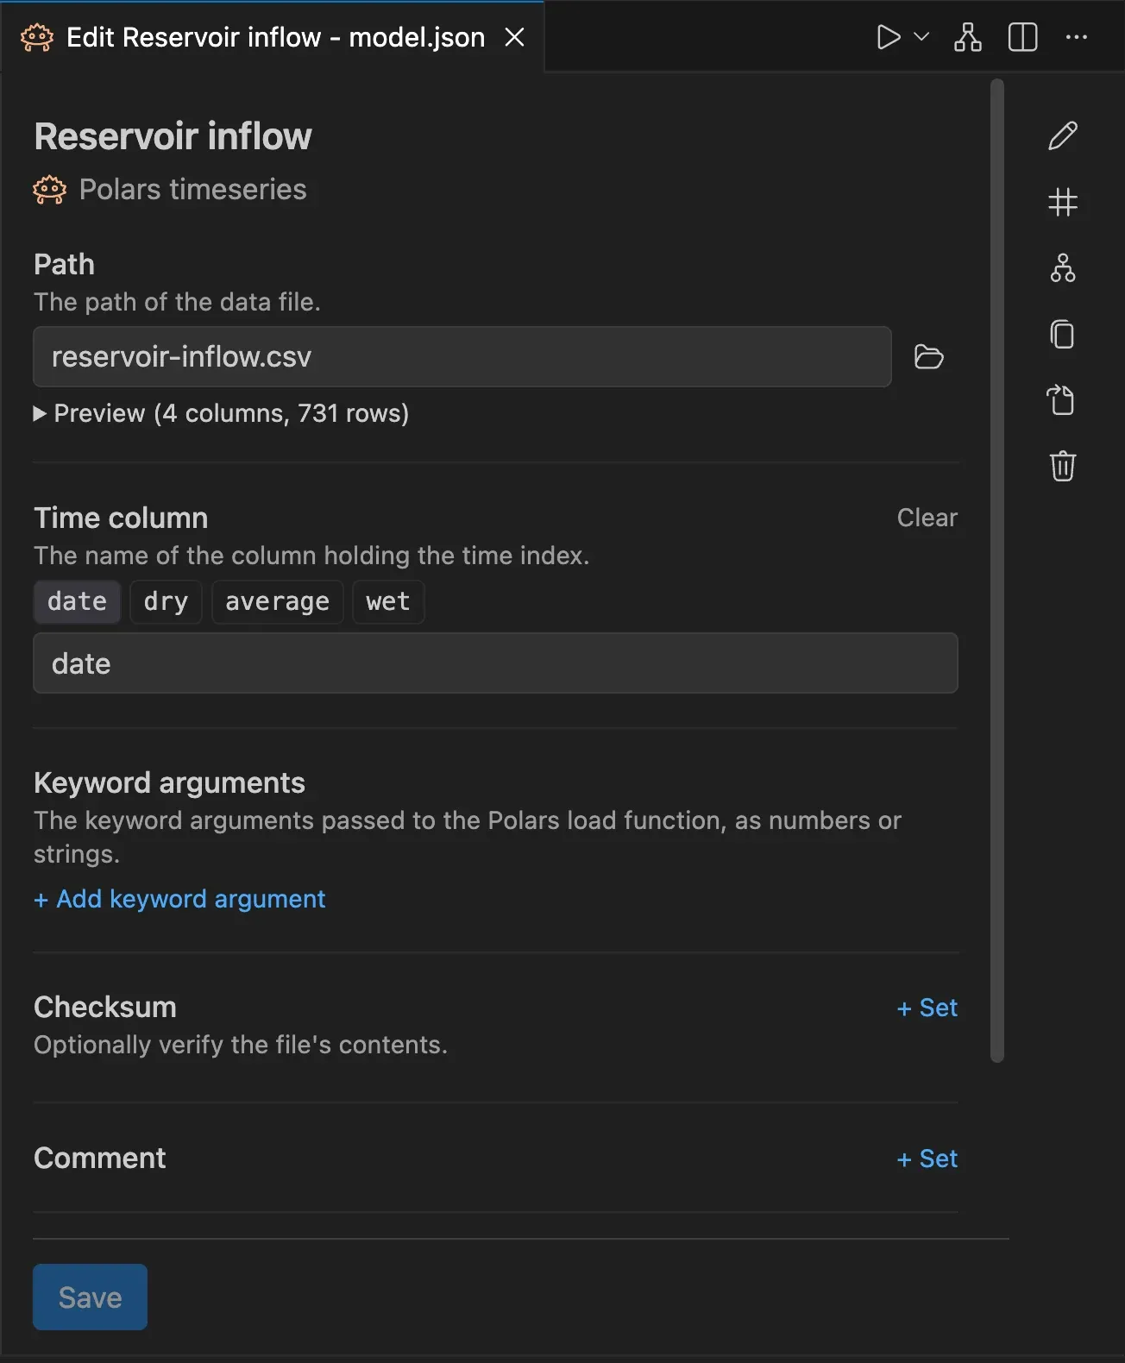Click the paste clipboard arrow icon
The image size is (1125, 1363).
pyautogui.click(x=1061, y=399)
